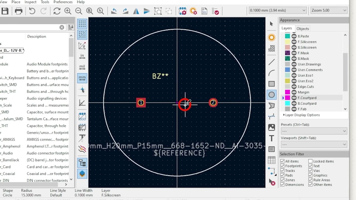The image size is (356, 200).
Task: Switch units to millimeters
Action: (82, 78)
